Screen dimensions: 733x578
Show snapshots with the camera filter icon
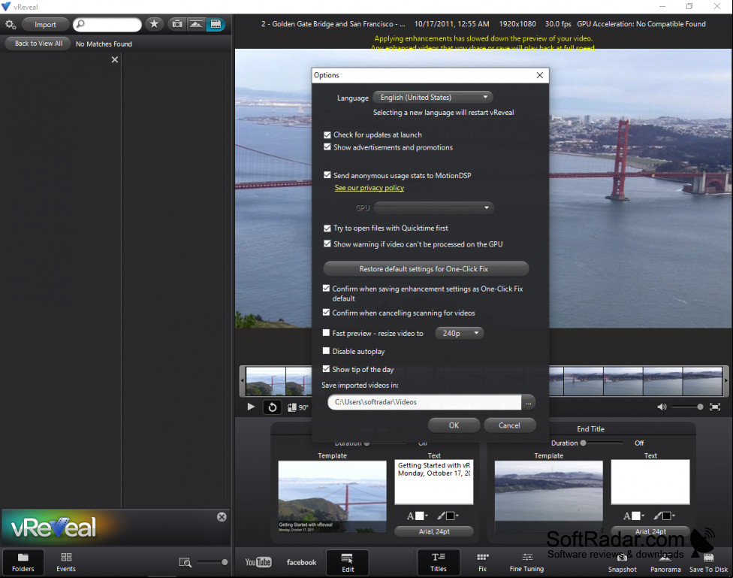point(177,24)
